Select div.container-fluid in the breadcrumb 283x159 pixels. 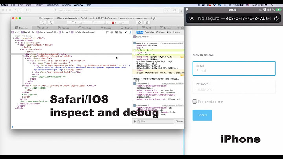click(x=46, y=32)
